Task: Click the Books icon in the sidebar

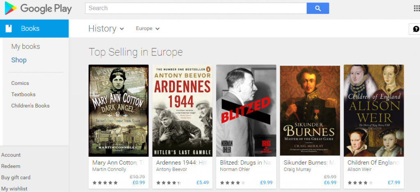Action: 9,28
